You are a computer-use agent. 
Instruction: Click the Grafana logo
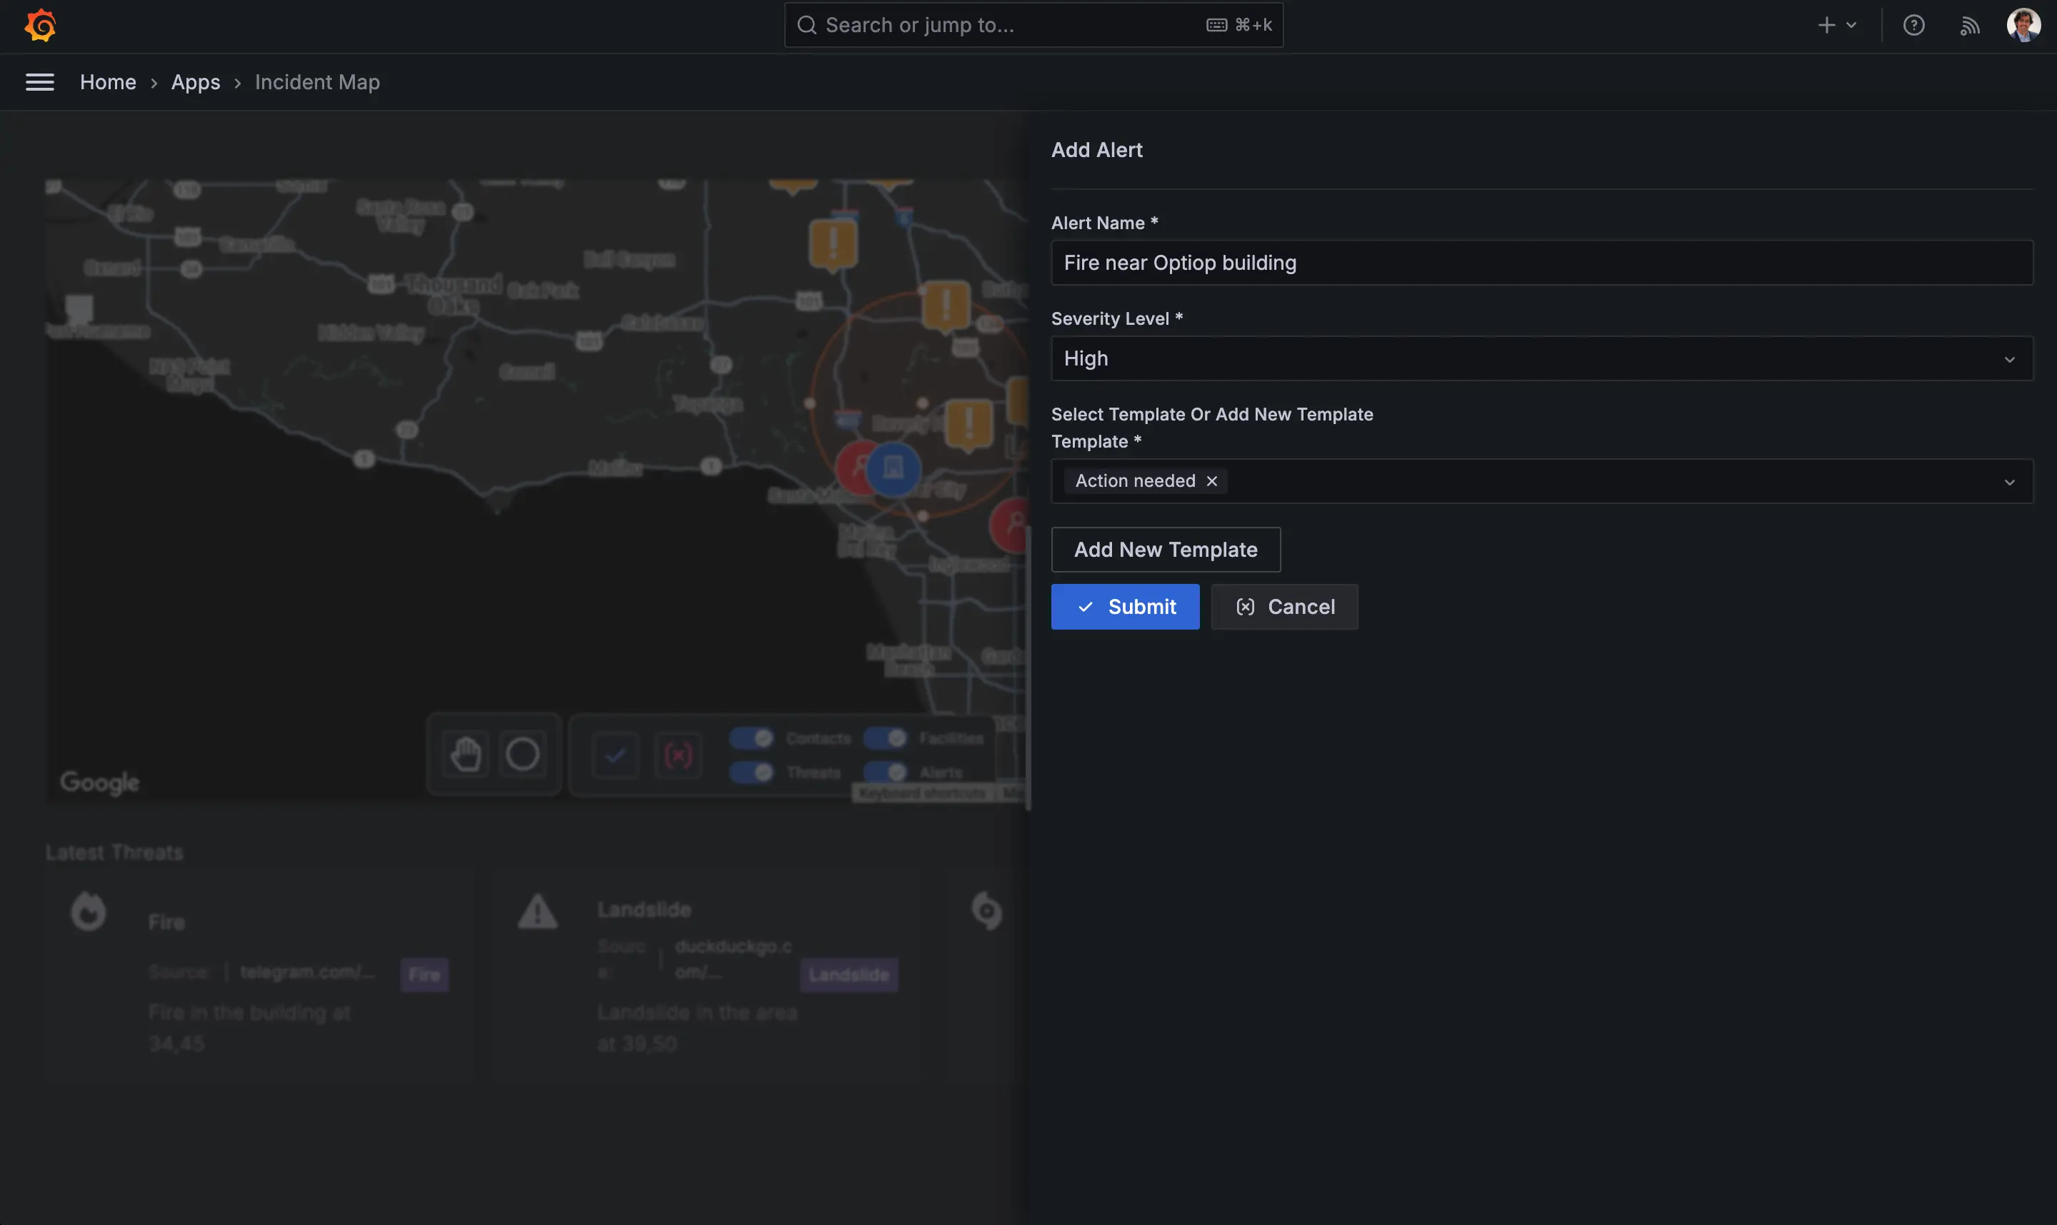coord(39,25)
